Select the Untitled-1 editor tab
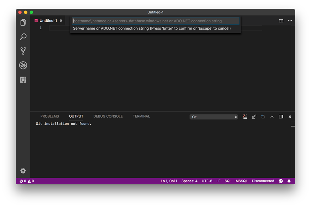Viewport: 311px width, 207px height. point(48,21)
